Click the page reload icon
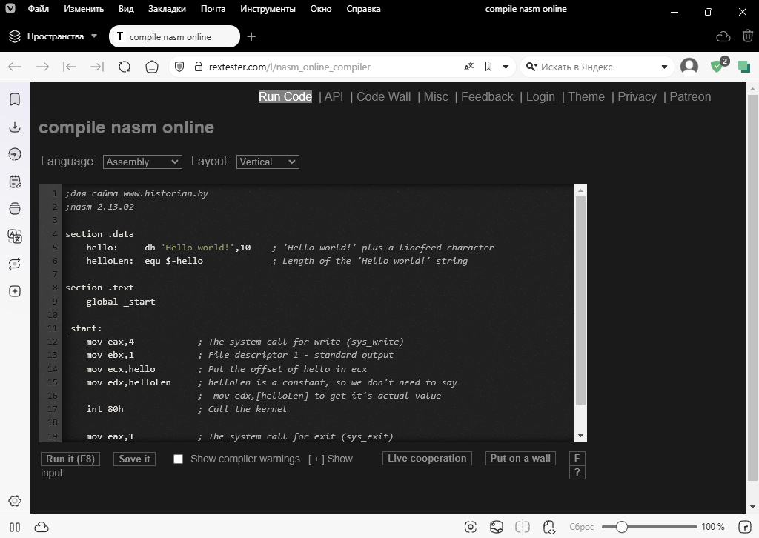Viewport: 759px width, 538px height. 125,67
